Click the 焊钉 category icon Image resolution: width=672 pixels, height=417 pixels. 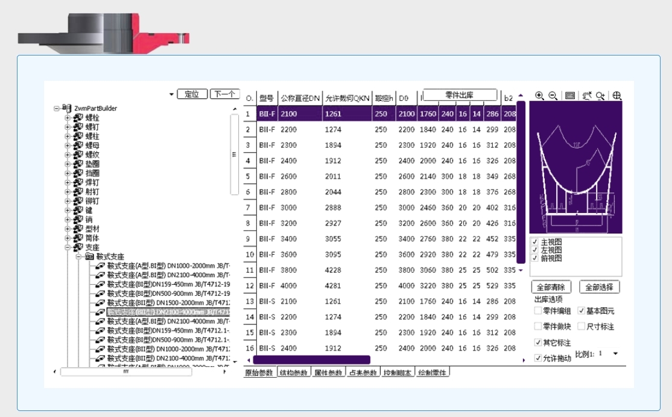[78, 182]
